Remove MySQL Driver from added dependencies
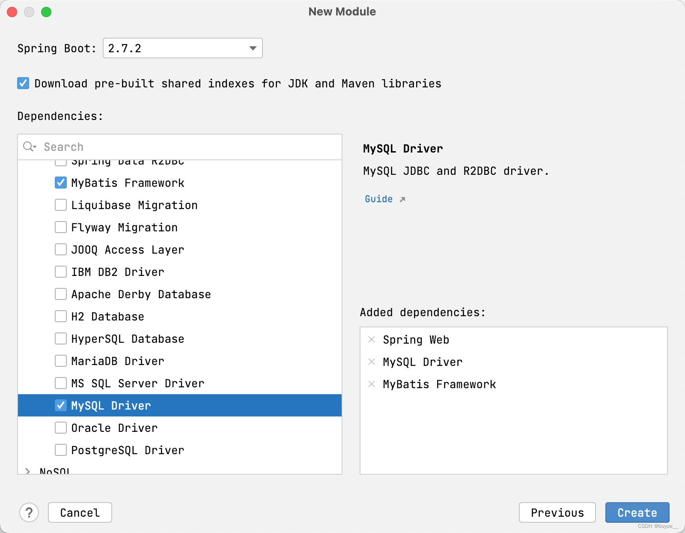 (x=371, y=362)
